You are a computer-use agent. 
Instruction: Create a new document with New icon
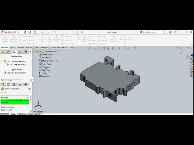tap(30, 32)
